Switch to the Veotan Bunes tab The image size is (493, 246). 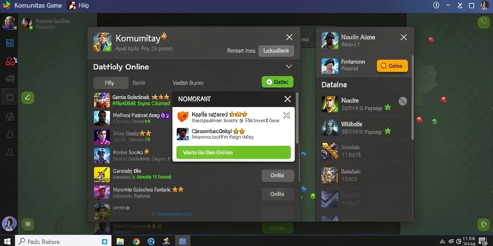(188, 83)
